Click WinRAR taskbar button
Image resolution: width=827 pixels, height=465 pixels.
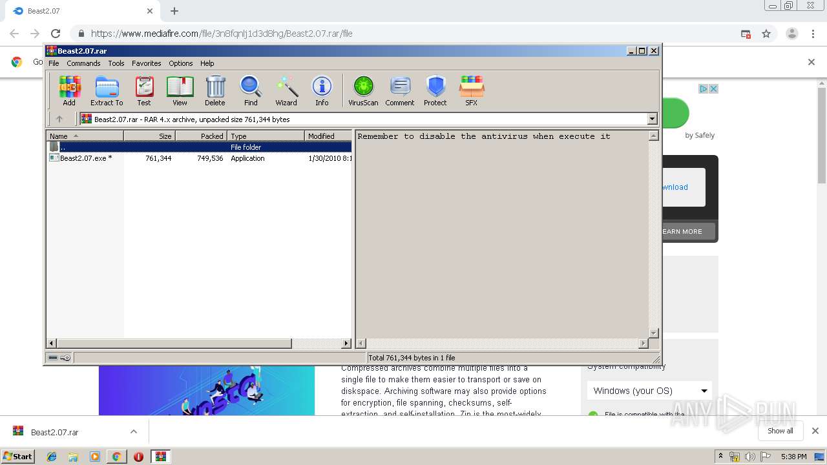coord(161,457)
